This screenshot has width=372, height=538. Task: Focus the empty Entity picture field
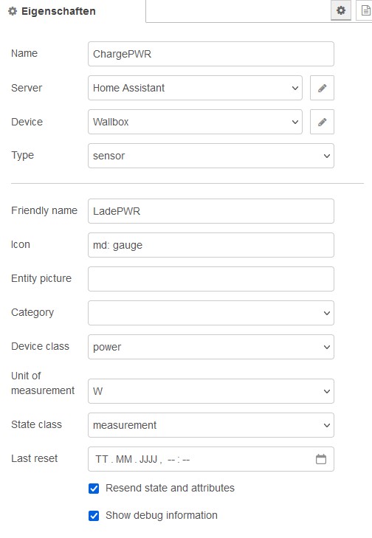pyautogui.click(x=210, y=279)
